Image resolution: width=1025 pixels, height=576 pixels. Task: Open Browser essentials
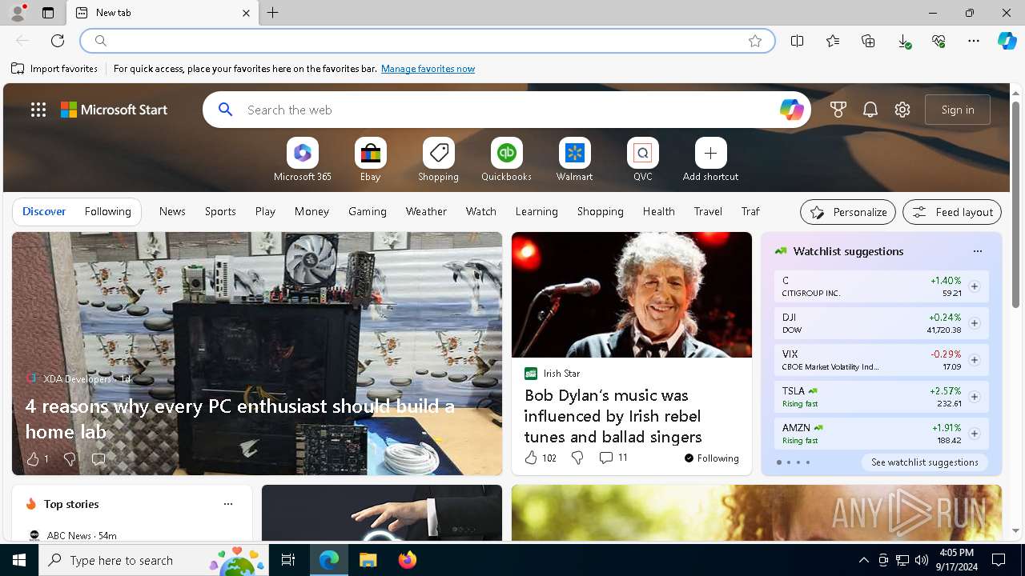click(x=939, y=41)
